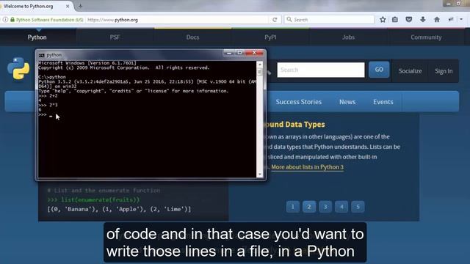Image resolution: width=470 pixels, height=264 pixels.
Task: Go to slide 2 of the code carousel
Action: pyautogui.click(x=309, y=207)
